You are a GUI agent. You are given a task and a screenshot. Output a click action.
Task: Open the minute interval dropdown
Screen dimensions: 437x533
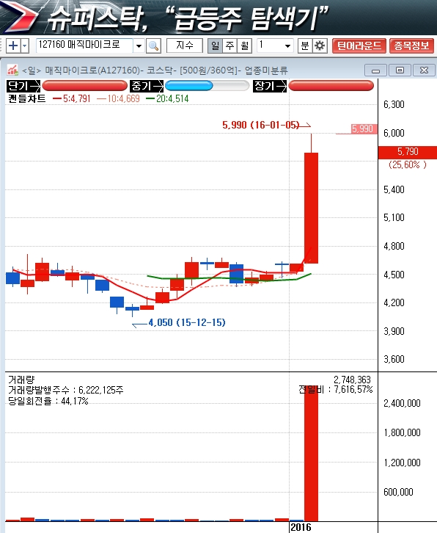pos(287,46)
